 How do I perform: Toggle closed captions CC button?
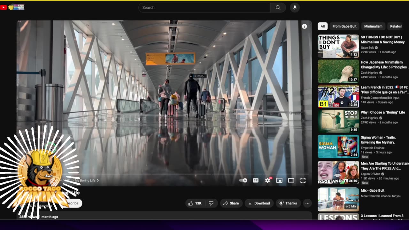click(x=256, y=180)
